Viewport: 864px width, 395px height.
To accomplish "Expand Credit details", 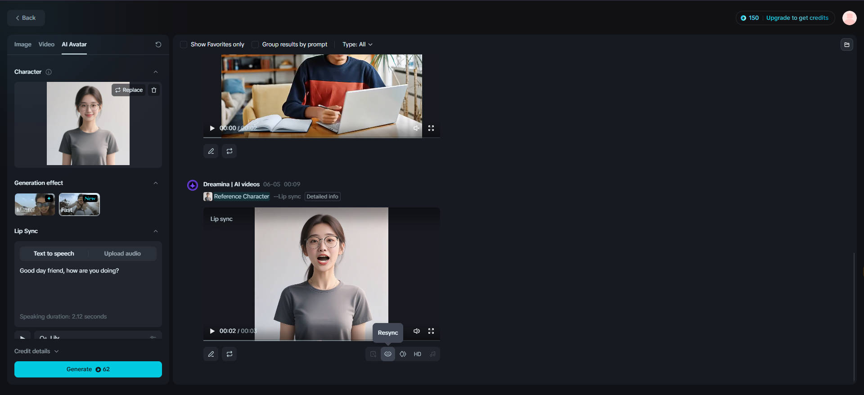I will pyautogui.click(x=36, y=351).
